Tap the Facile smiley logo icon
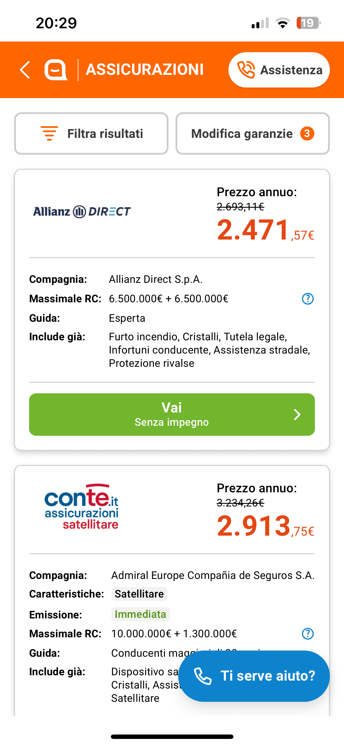The image size is (344, 746). [x=56, y=70]
